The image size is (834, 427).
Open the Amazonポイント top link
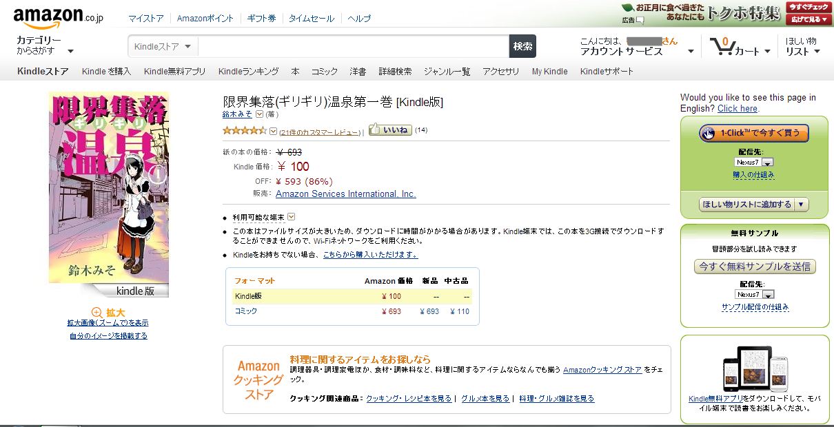pyautogui.click(x=205, y=19)
